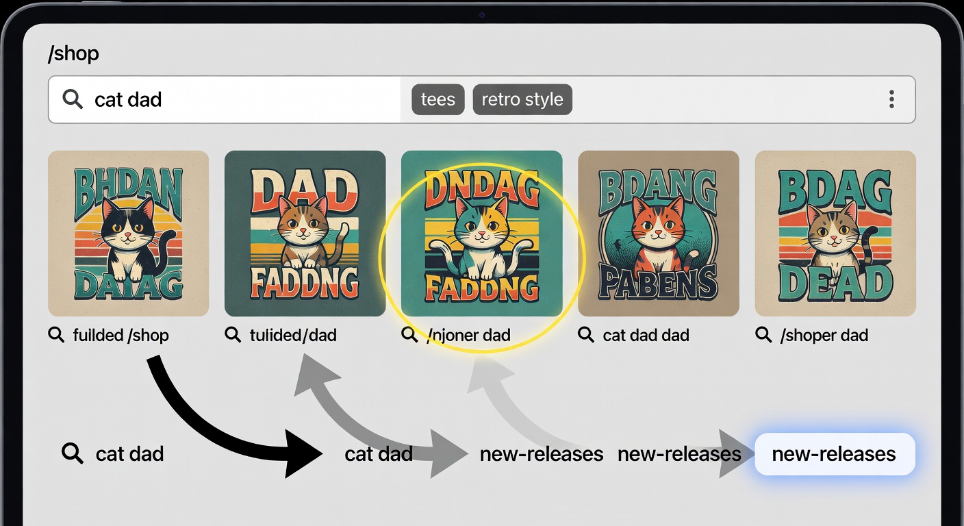Click magnifier icon beside '/njoner dad'

[x=409, y=335]
